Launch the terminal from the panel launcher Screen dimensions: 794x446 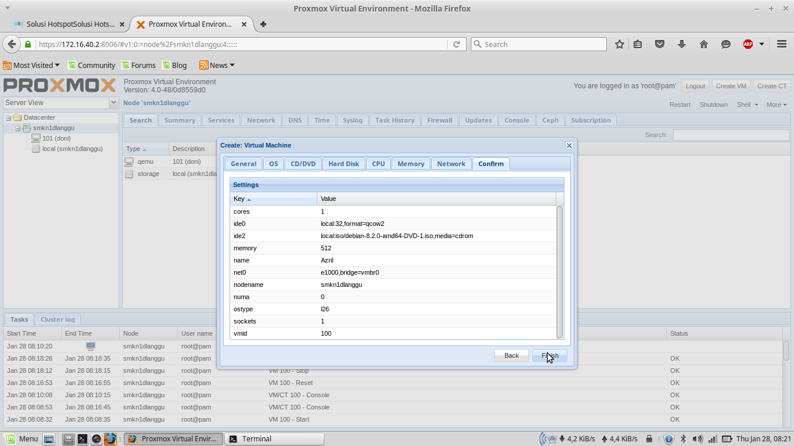tap(83, 439)
